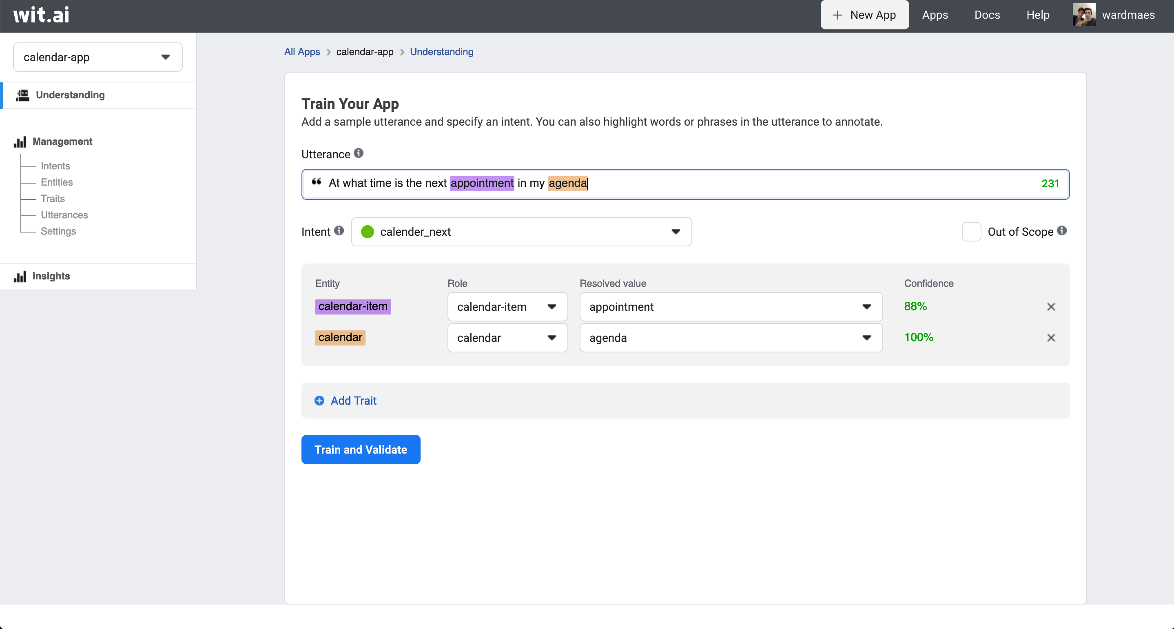Viewport: 1174px width, 629px height.
Task: Click the Out of Scope info icon
Action: pyautogui.click(x=1061, y=230)
